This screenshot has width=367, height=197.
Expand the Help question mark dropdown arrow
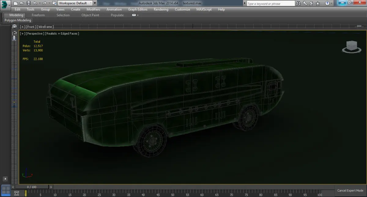332,3
